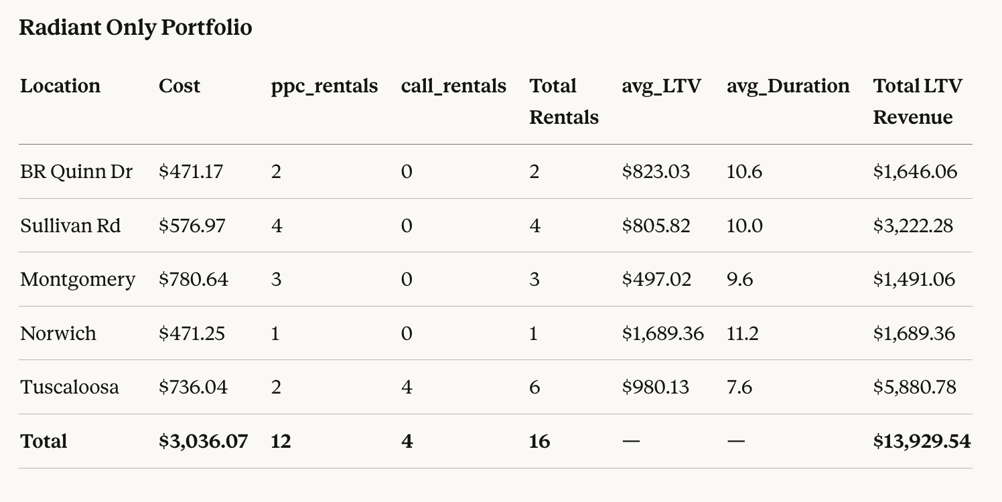The width and height of the screenshot is (1002, 502).
Task: Select Norwich's $1,689.36 avg_LTV value
Action: [662, 333]
